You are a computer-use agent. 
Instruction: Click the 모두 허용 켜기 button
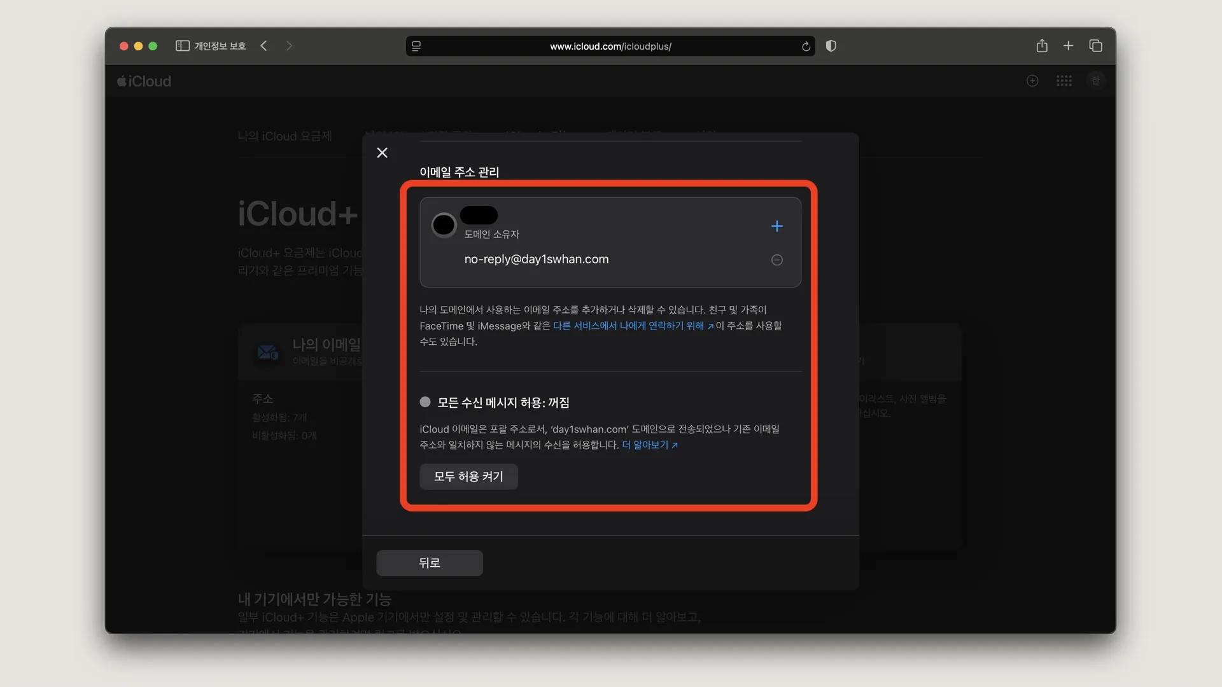[468, 476]
